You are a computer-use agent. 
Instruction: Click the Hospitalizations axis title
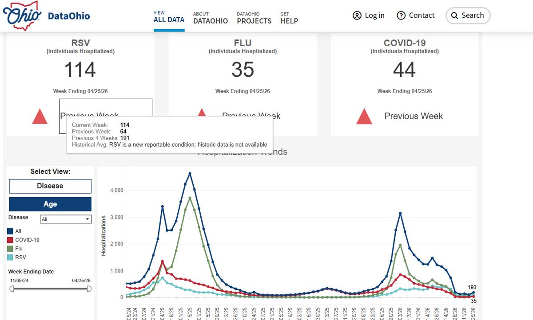(104, 236)
